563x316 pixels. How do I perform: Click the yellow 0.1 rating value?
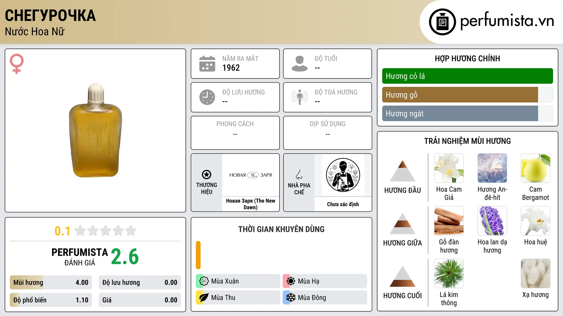62,231
